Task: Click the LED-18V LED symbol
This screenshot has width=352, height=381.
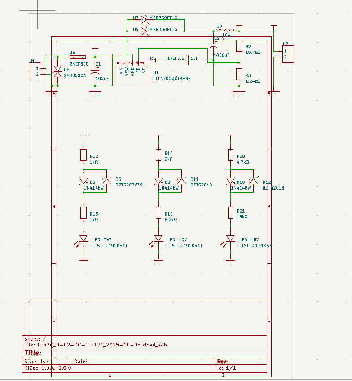Action: click(x=231, y=239)
